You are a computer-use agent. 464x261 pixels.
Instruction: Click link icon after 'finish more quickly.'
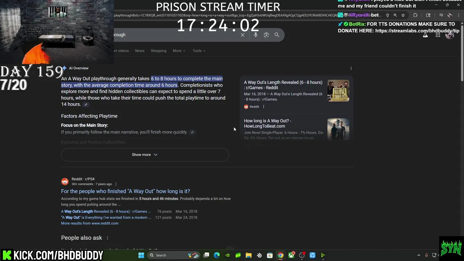pos(192,132)
